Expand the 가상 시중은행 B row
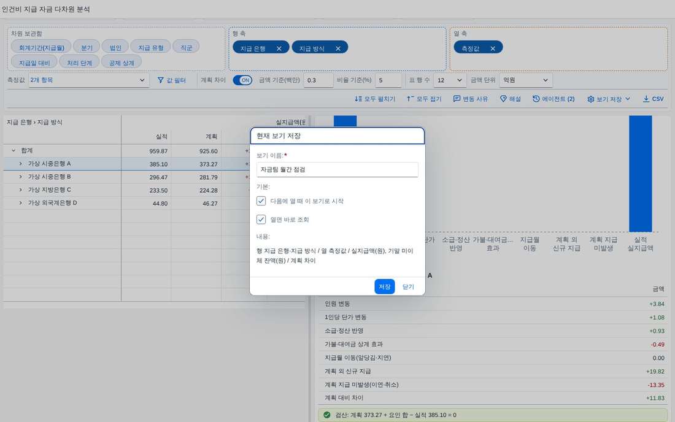This screenshot has height=422, width=675. (20, 177)
